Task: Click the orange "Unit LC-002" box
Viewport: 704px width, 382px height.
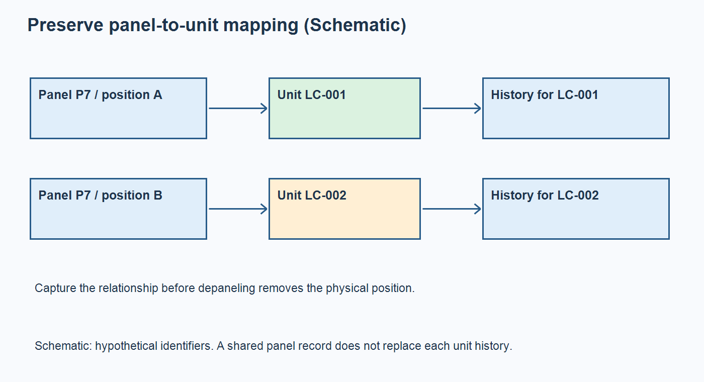Action: click(344, 209)
